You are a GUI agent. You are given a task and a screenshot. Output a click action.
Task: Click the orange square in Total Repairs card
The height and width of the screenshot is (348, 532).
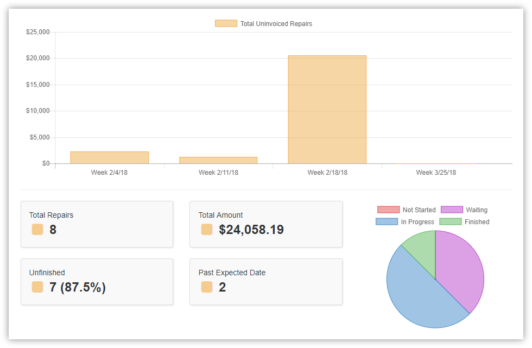coord(37,229)
